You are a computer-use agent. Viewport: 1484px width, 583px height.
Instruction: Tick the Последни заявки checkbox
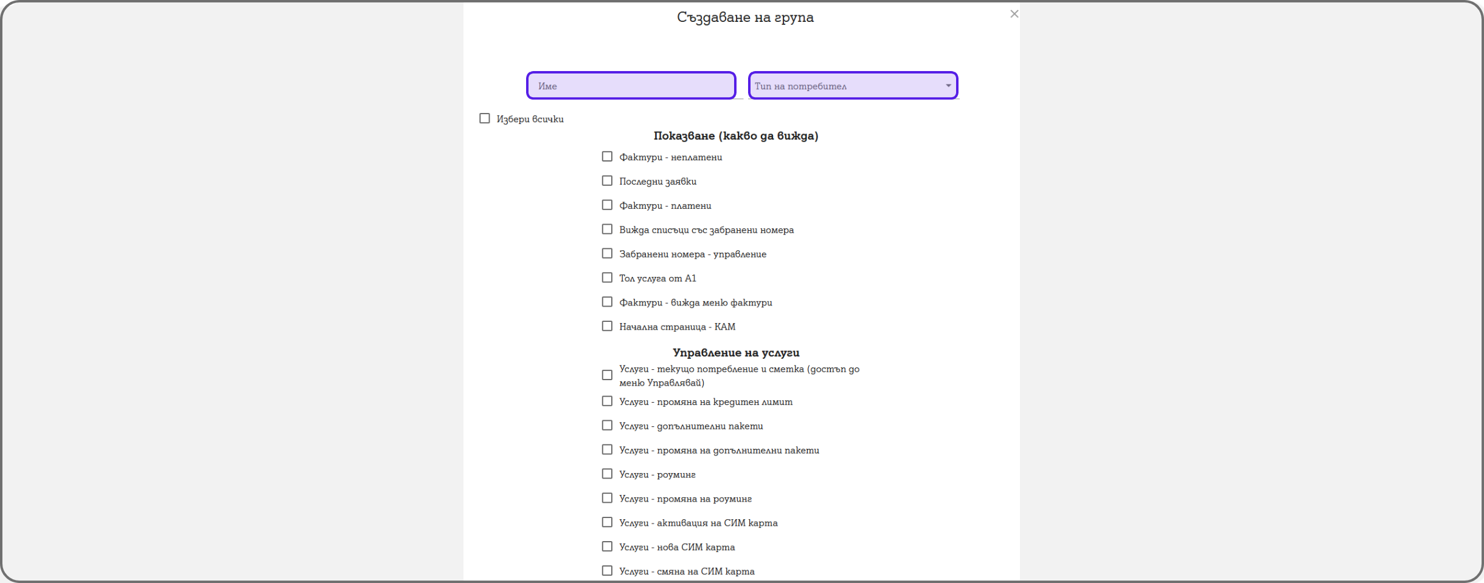(x=607, y=181)
